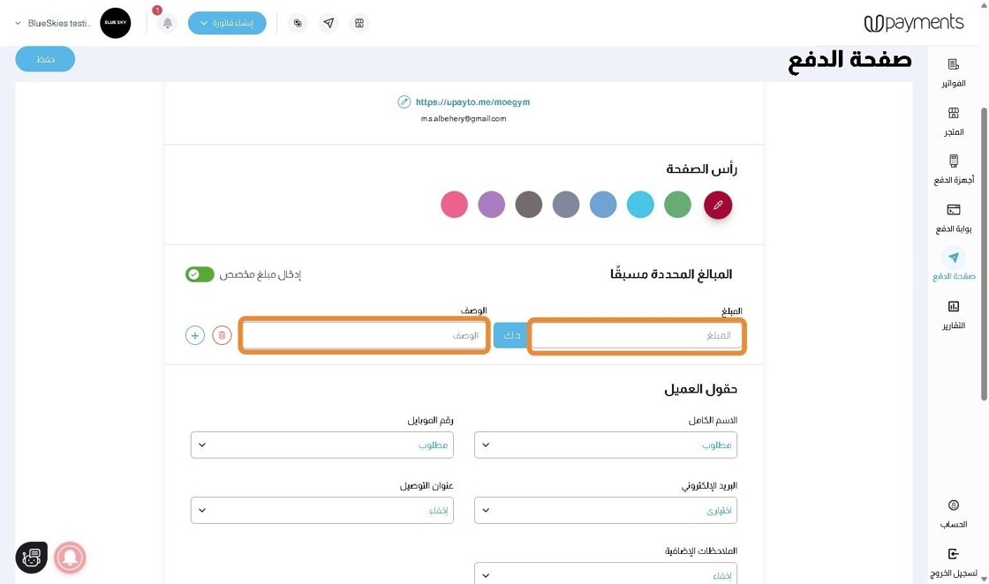Viewport: 989px width, 584px height.
Task: Select the pink header color swatch
Action: pyautogui.click(x=454, y=205)
